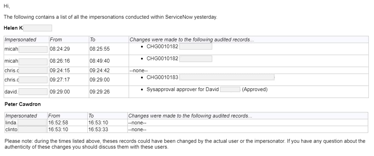Click first CHG0010182 record entry
The height and width of the screenshot is (156, 374).
coord(162,46)
